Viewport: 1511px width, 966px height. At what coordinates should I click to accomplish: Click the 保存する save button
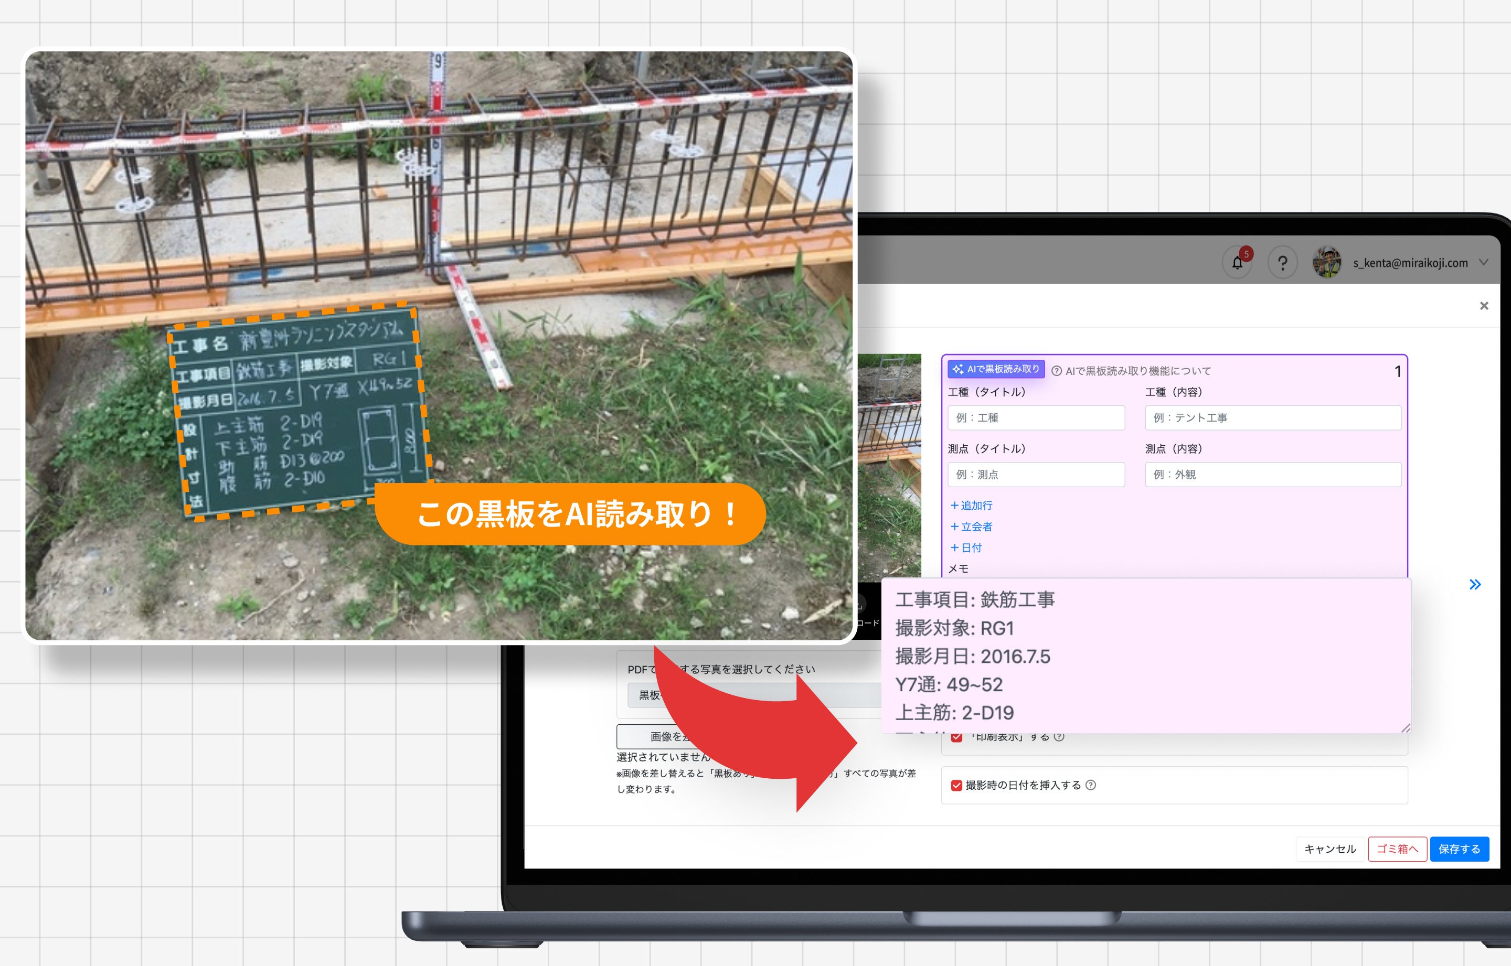tap(1459, 849)
